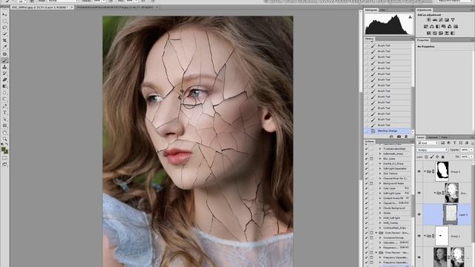
Task: Lock position of the selected layer
Action: coord(437,156)
